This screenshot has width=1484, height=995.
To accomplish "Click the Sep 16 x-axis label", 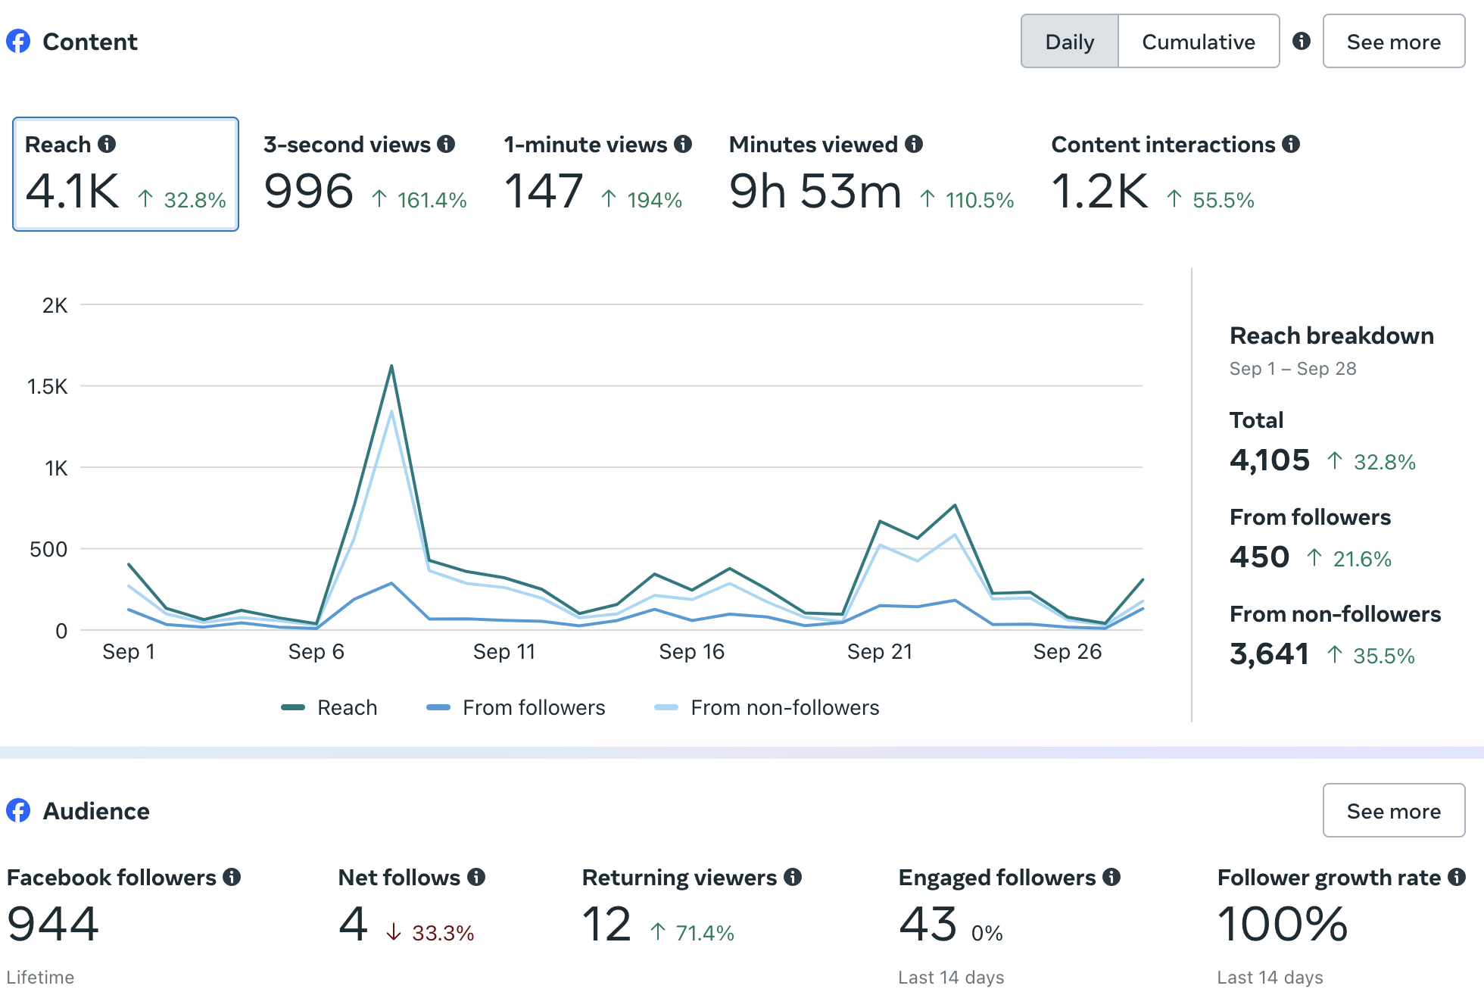I will [691, 652].
